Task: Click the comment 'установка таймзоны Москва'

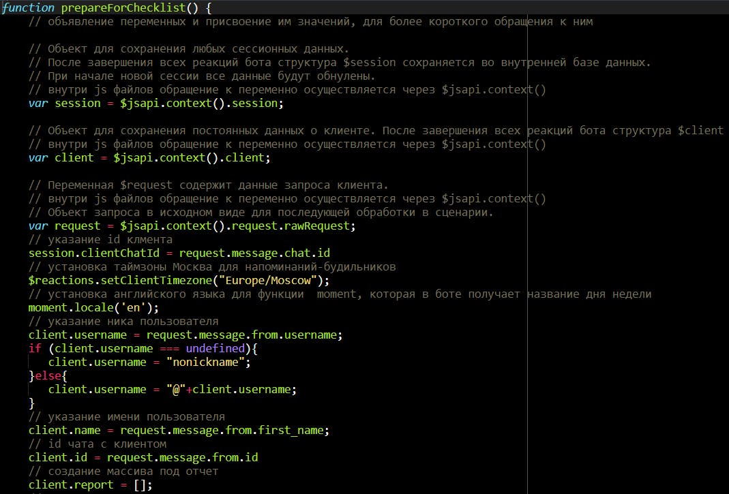Action: pos(212,266)
